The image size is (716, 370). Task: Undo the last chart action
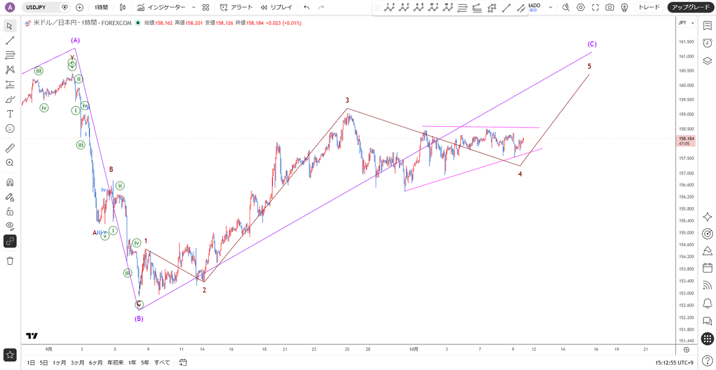point(306,7)
